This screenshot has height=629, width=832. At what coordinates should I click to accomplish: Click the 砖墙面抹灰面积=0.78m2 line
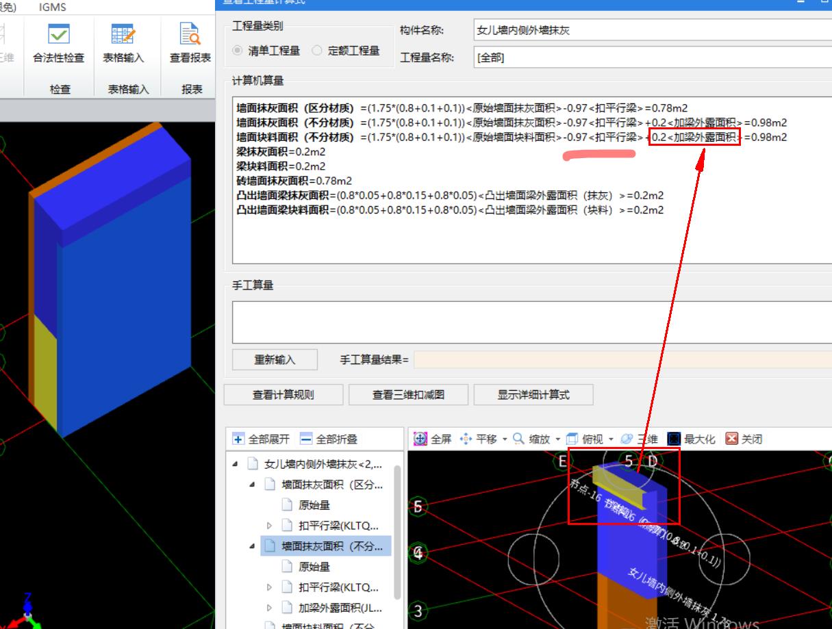point(294,181)
